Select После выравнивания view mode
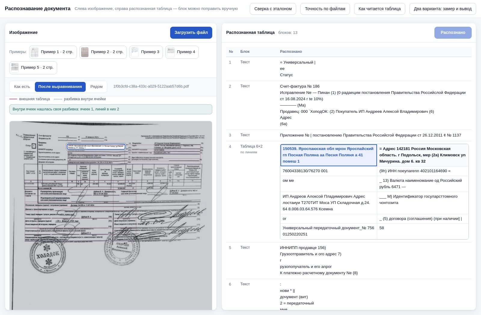The image size is (481, 315). (x=60, y=87)
